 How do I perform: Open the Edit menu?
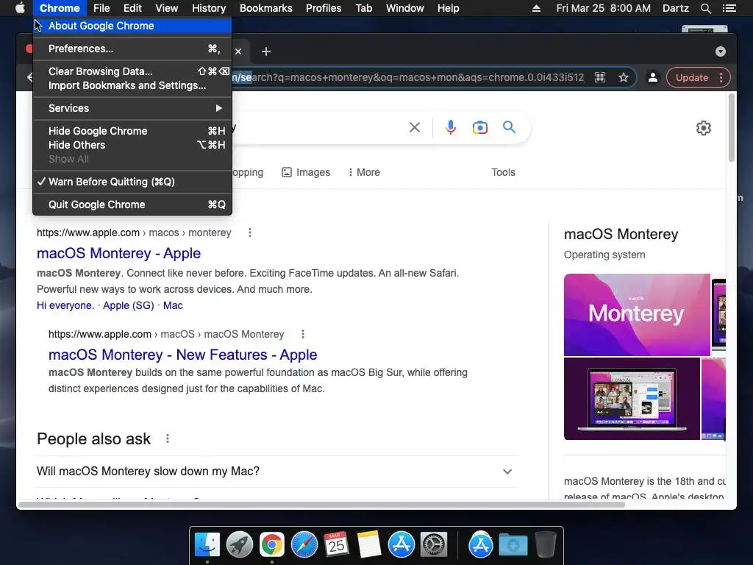(x=132, y=8)
